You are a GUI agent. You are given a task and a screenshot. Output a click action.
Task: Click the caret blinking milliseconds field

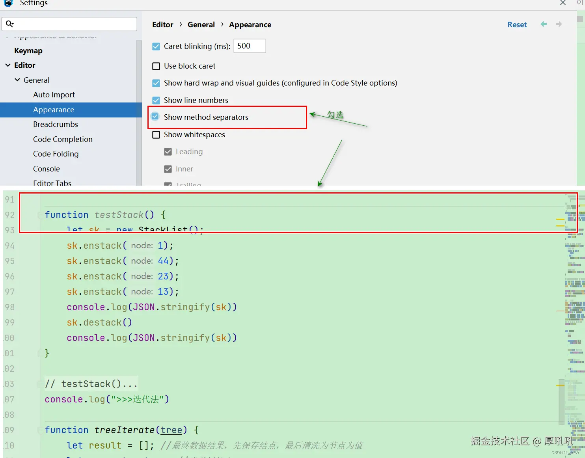click(250, 46)
